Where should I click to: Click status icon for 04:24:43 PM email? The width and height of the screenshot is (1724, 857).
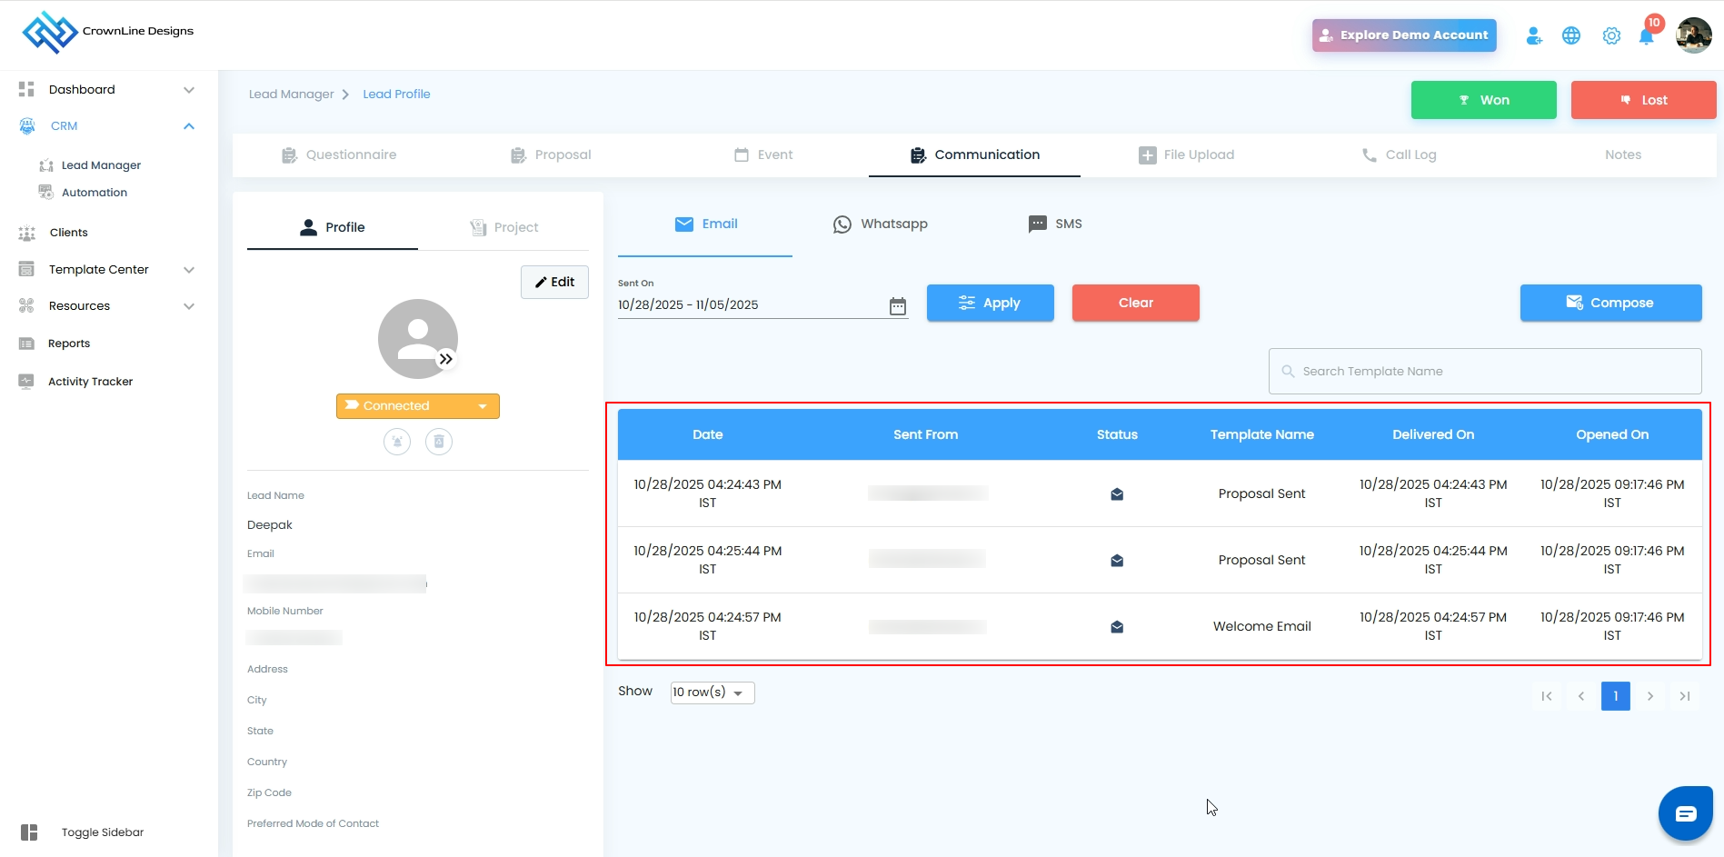[x=1117, y=494]
